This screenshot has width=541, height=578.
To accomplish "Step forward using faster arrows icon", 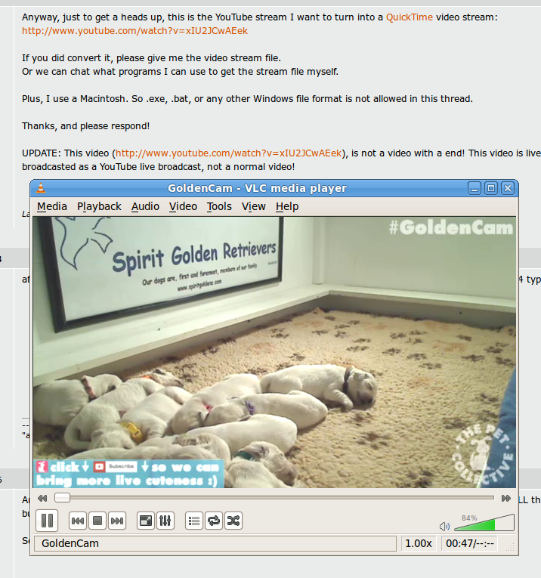I will (x=506, y=499).
